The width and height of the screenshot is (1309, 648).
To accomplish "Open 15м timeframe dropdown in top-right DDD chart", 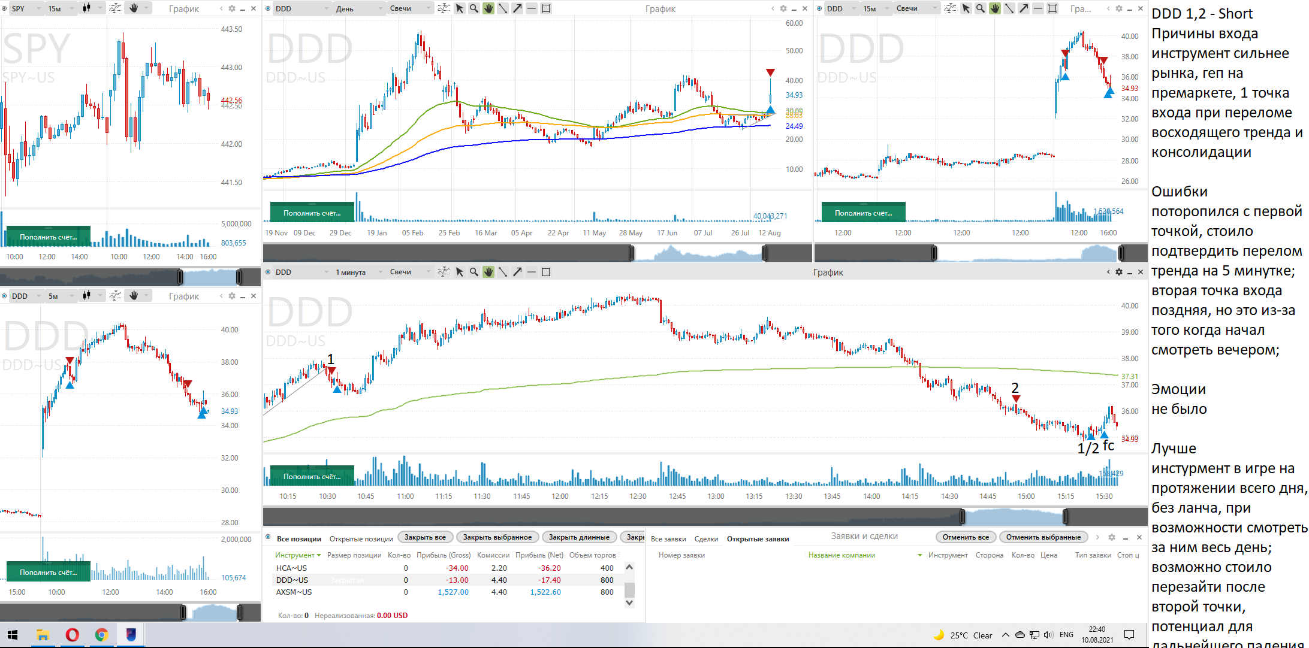I will point(875,8).
